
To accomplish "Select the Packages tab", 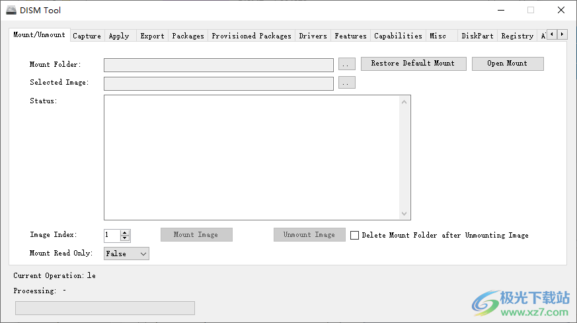I will pyautogui.click(x=188, y=36).
